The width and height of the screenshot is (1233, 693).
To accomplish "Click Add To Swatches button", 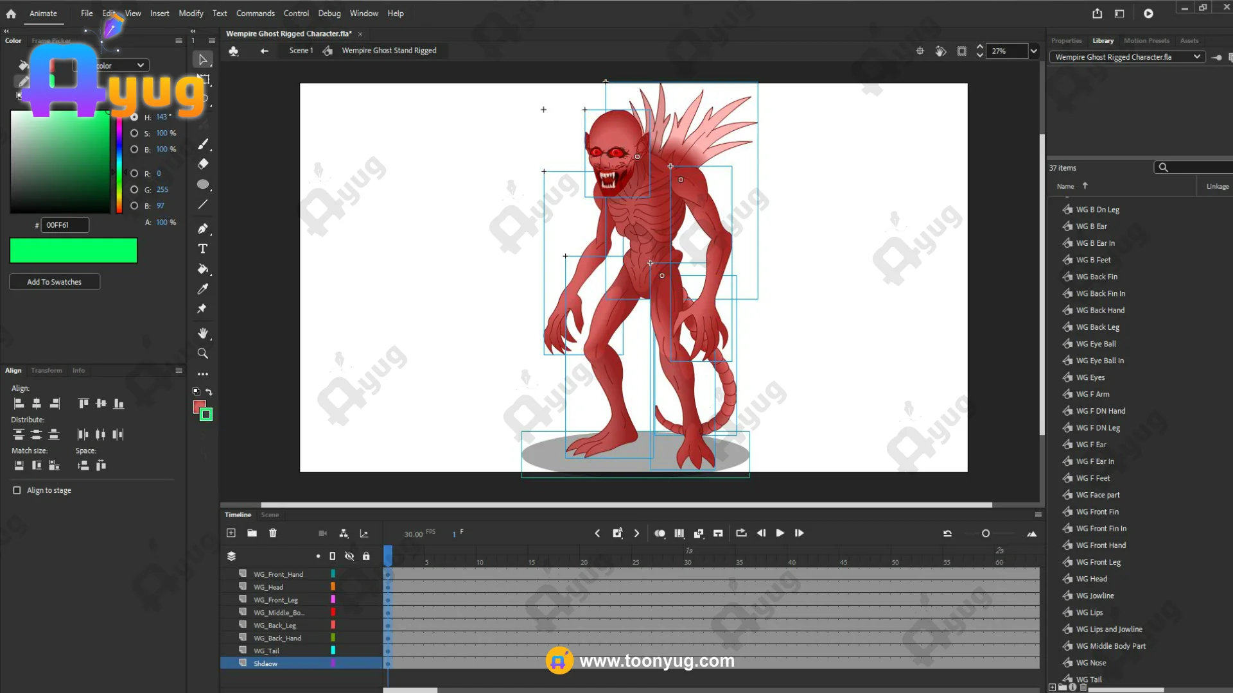I will point(55,282).
